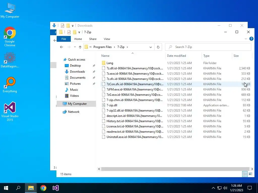Click Program Files breadcrumb segment
Screen dimensions: 258x193
click(103, 47)
